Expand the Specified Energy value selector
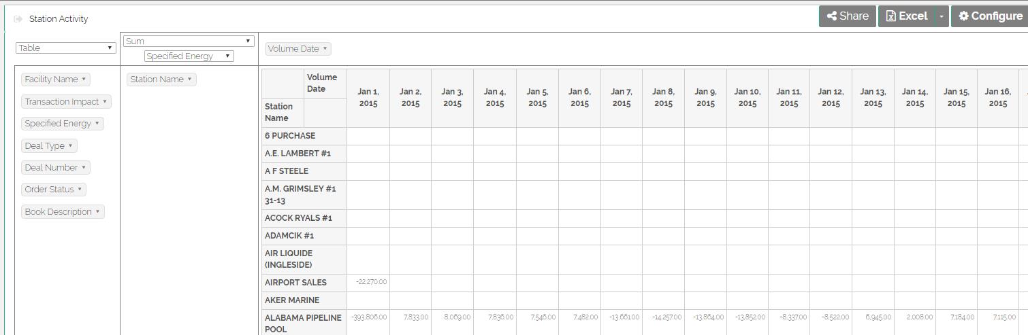This screenshot has height=335, width=1028. click(189, 56)
